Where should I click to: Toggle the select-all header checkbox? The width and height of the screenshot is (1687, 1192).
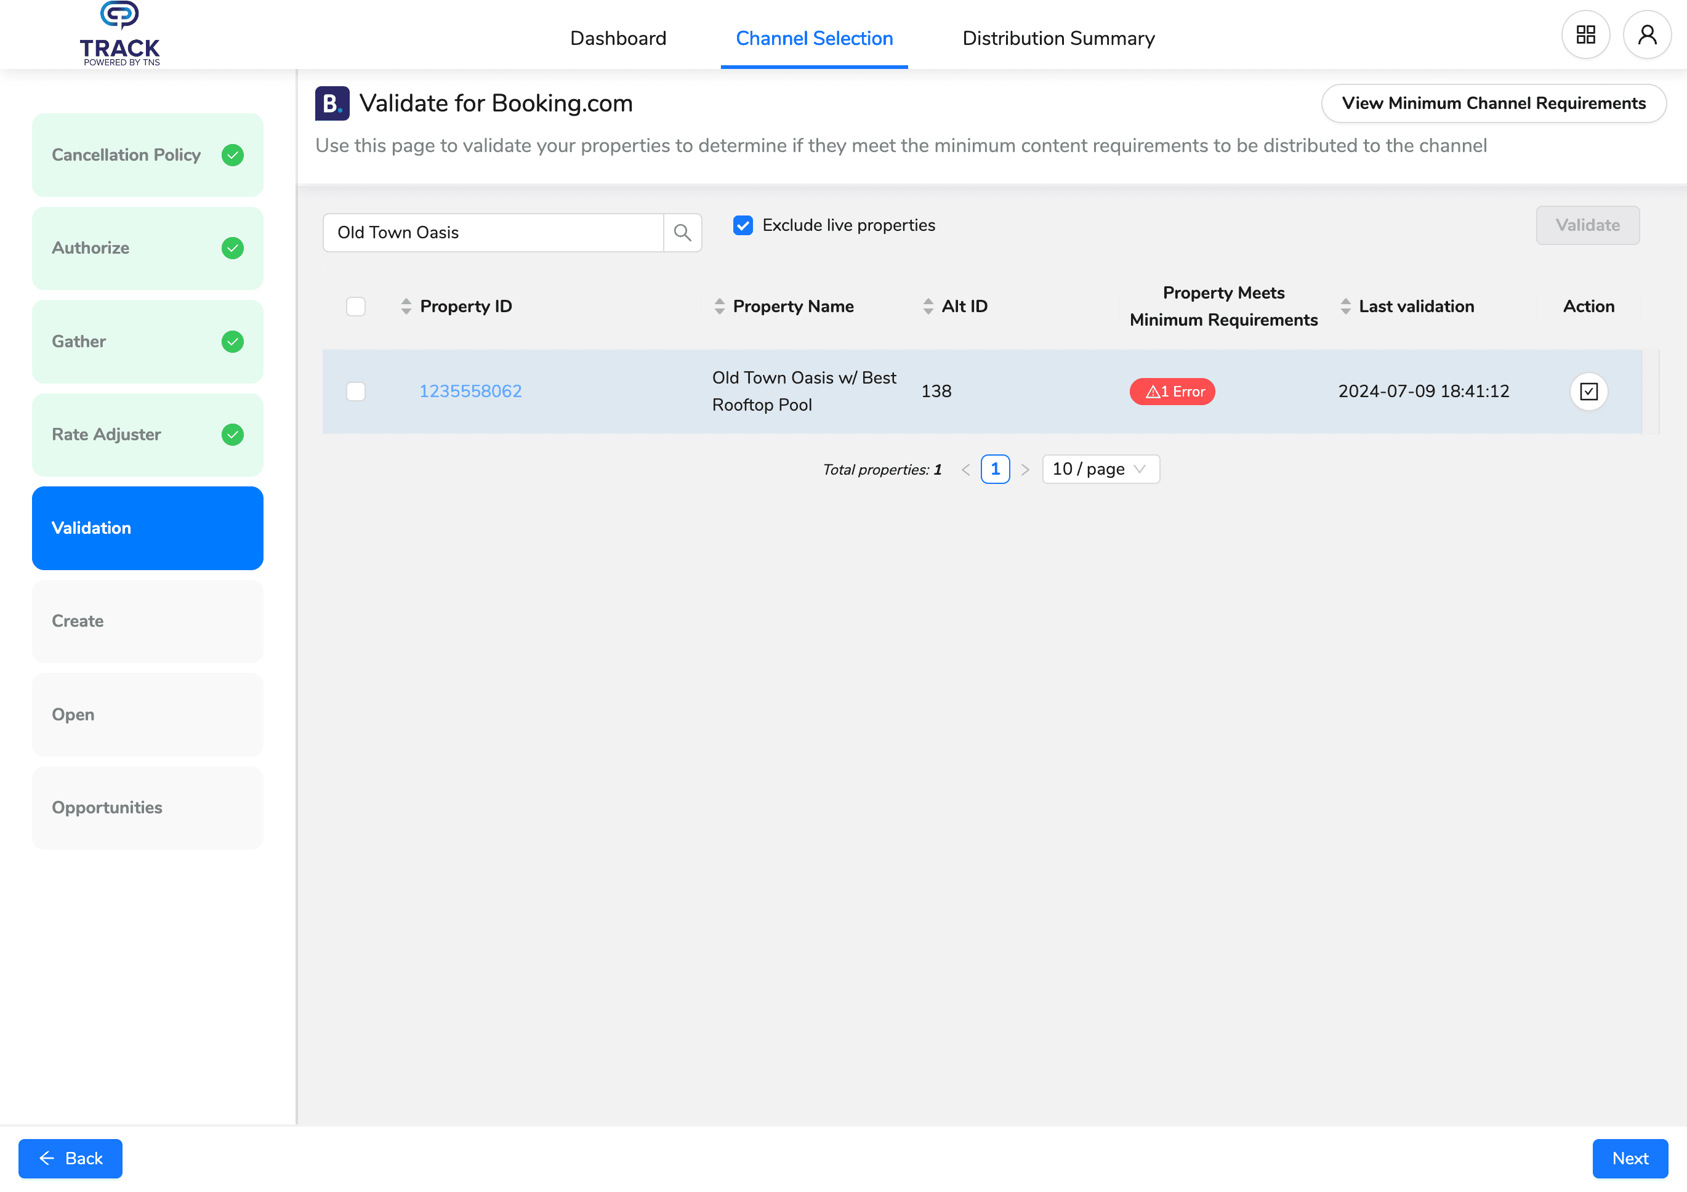coord(356,307)
